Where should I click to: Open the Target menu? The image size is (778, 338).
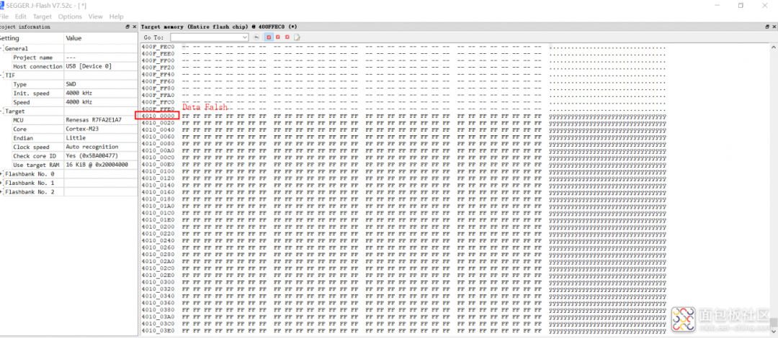tap(43, 16)
